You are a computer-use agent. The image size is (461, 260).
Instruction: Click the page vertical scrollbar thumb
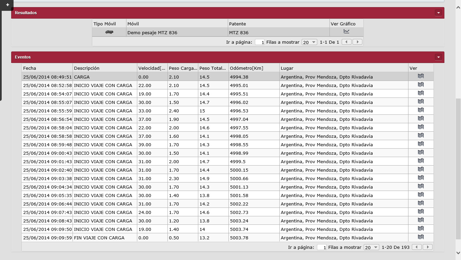tap(458, 169)
